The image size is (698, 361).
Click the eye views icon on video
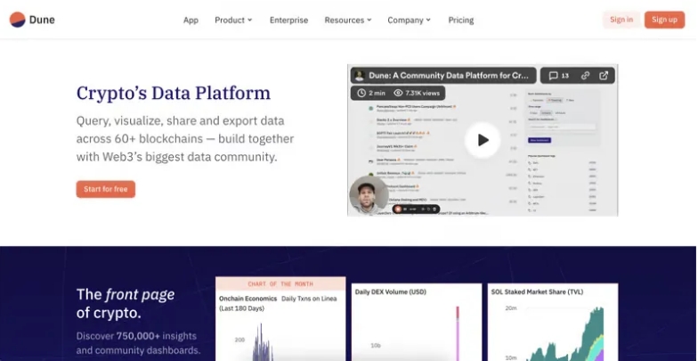[398, 93]
